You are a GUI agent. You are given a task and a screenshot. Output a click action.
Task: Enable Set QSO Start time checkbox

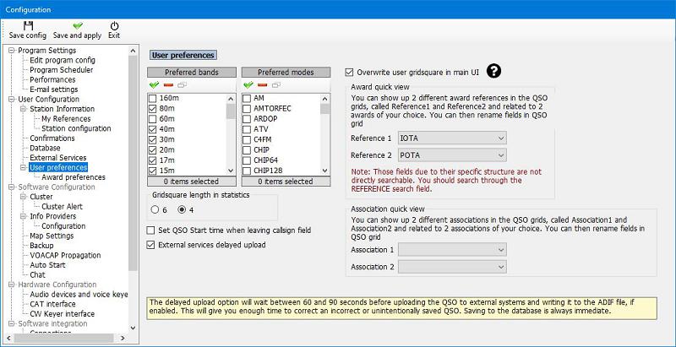(x=150, y=230)
